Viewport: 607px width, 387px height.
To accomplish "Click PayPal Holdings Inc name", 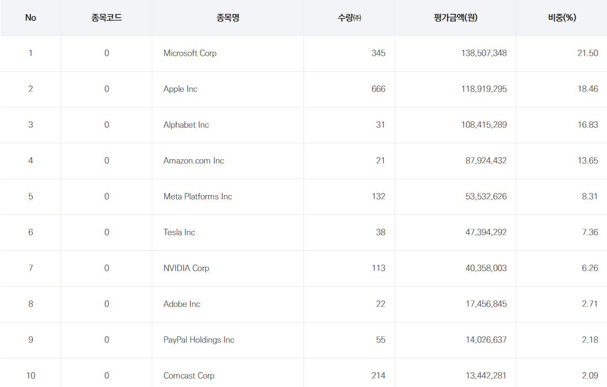I will coord(199,340).
